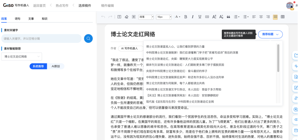
Task: Select the 系统推荐 toggle option
Action: (38, 66)
